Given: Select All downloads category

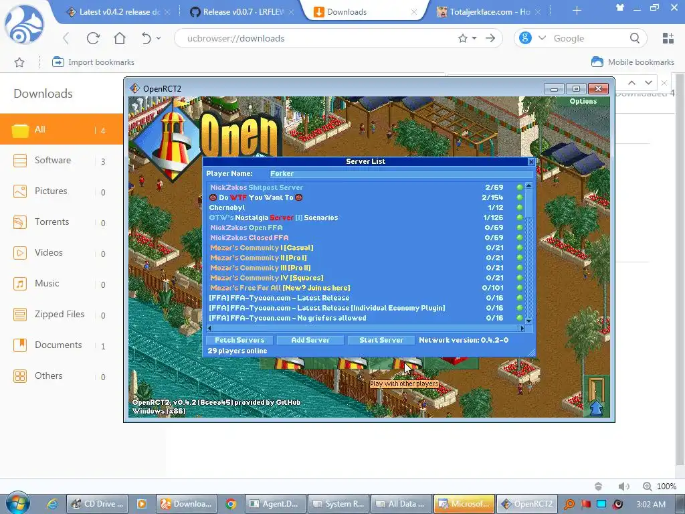Looking at the screenshot, I should pyautogui.click(x=62, y=129).
